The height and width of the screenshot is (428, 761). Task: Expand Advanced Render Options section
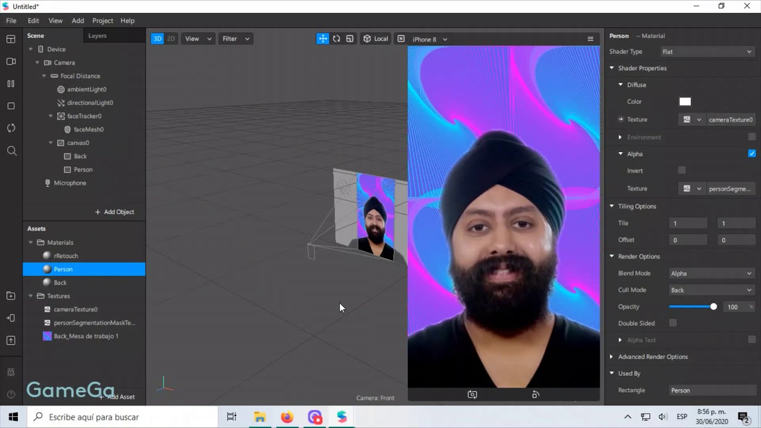pyautogui.click(x=611, y=357)
